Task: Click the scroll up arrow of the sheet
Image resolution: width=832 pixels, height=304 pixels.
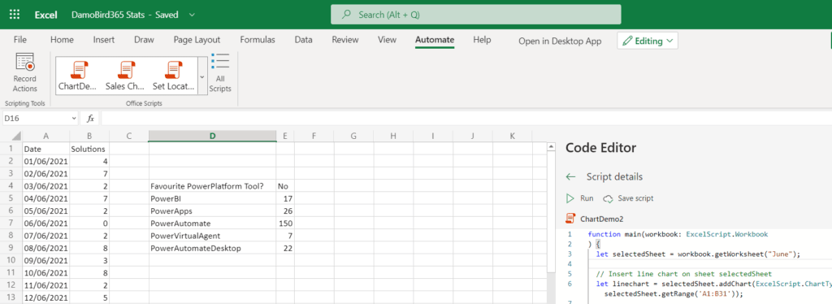Action: (552, 147)
